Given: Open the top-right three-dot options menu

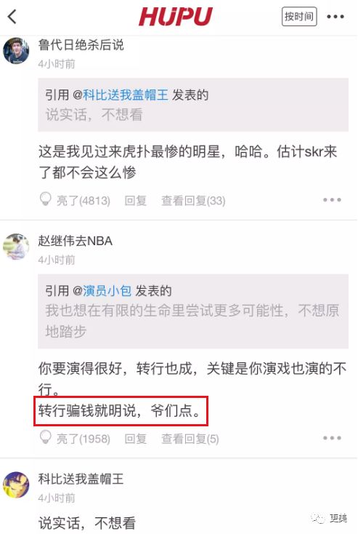Looking at the screenshot, I should click(335, 16).
